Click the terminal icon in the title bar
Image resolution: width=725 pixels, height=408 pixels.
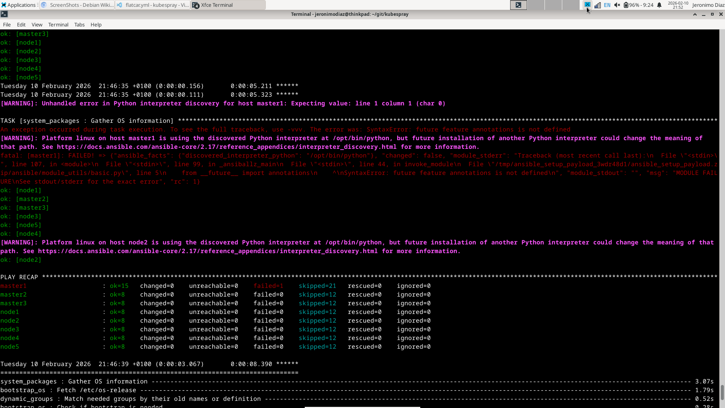(x=4, y=14)
